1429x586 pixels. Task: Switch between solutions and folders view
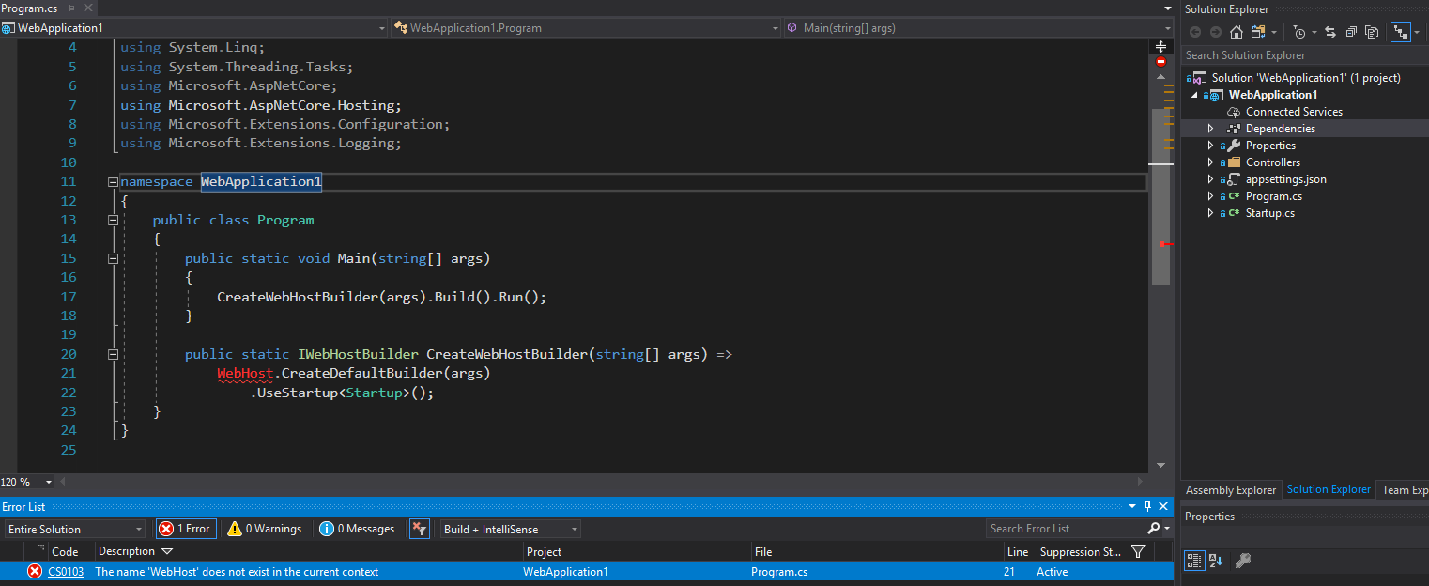coord(1260,33)
